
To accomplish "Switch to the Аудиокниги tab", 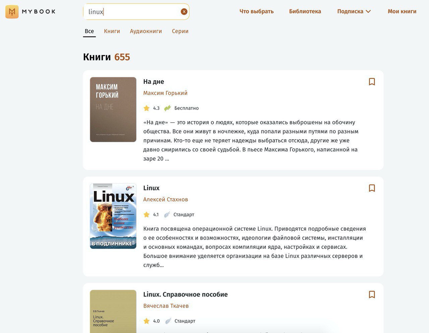I will pos(146,31).
